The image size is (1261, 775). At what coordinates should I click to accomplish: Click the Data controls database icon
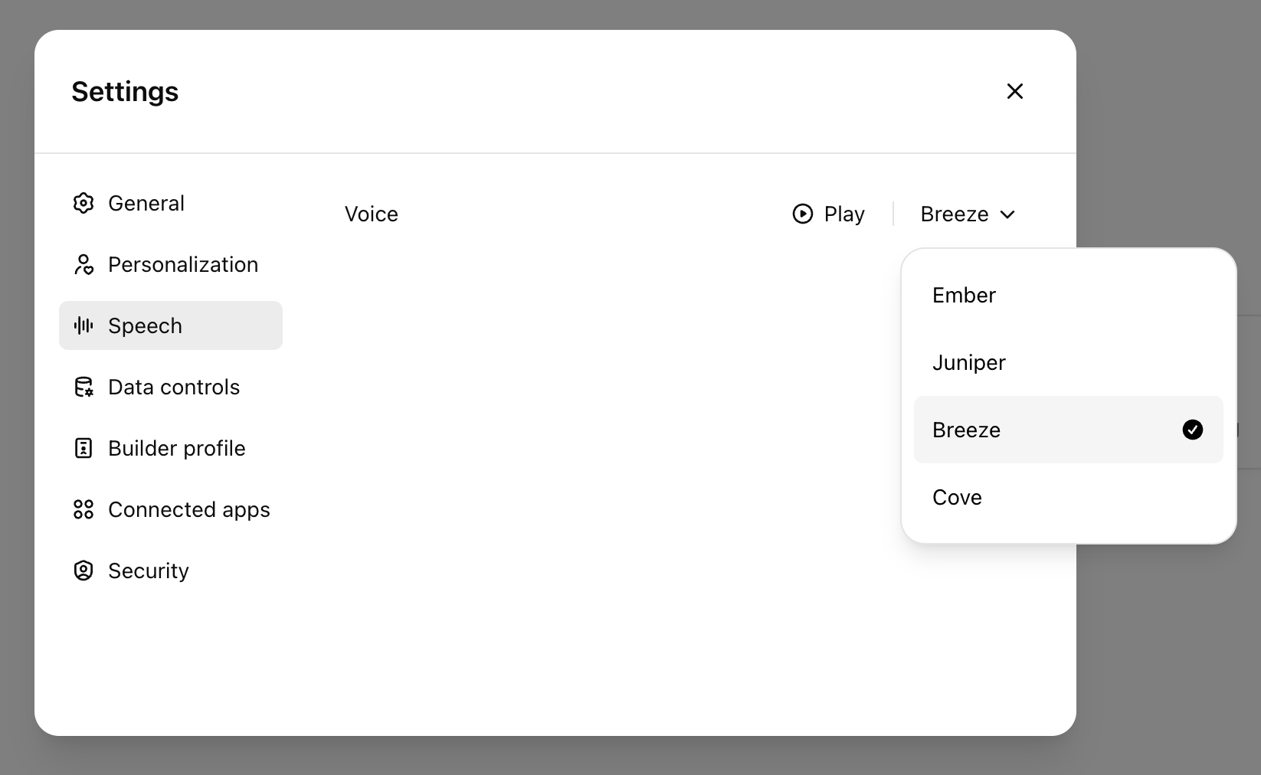84,387
